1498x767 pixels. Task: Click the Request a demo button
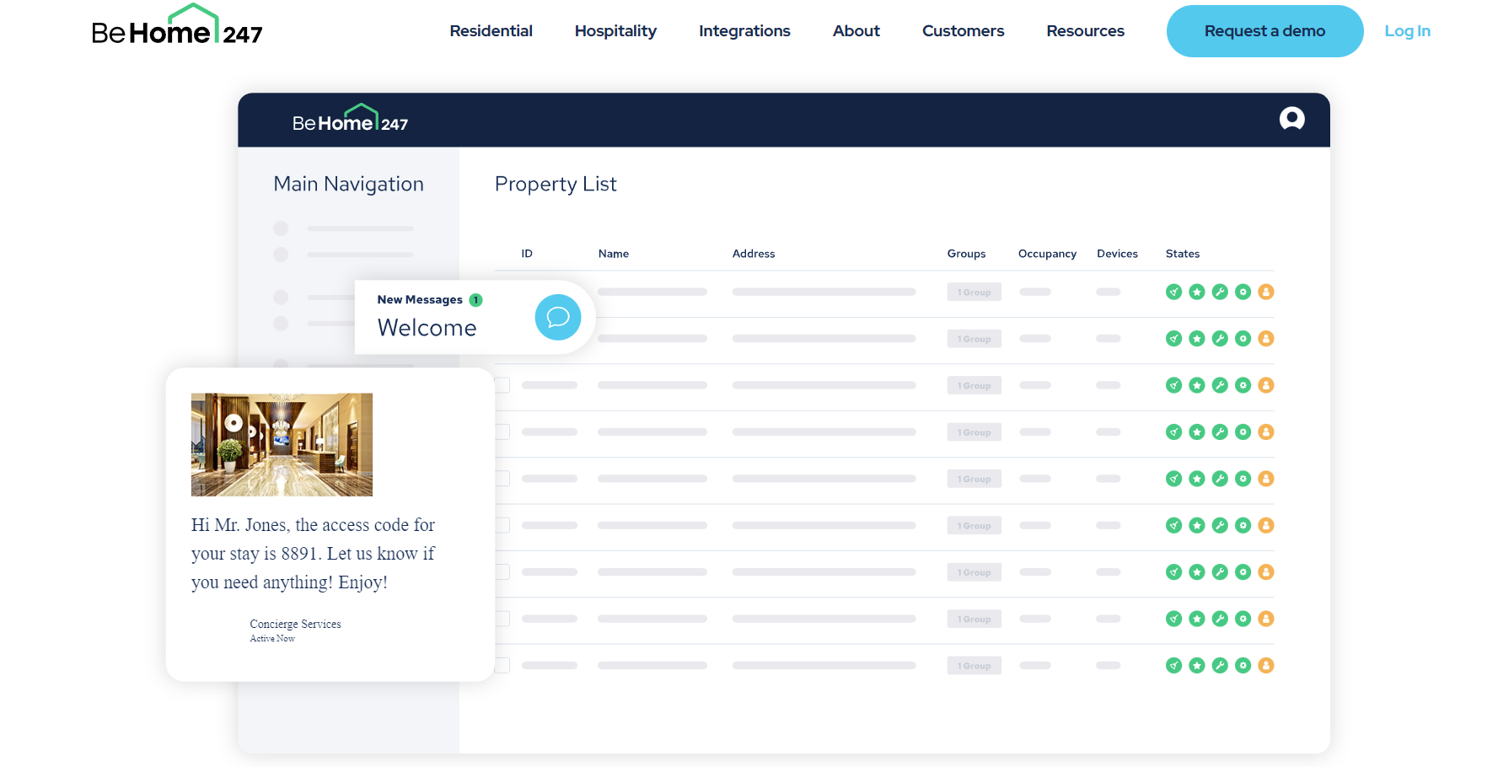pyautogui.click(x=1264, y=31)
